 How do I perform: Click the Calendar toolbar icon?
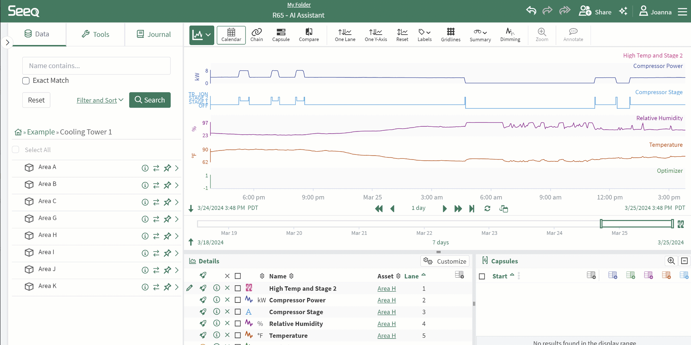coord(231,35)
